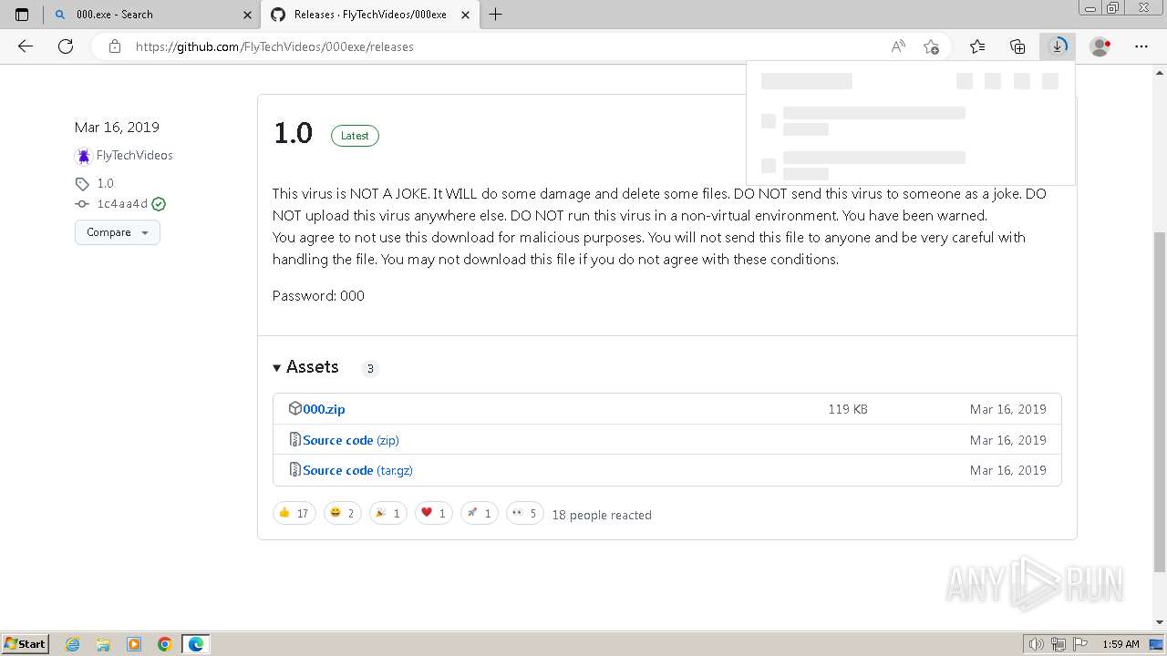Select Releases FlyTechVideos/000exe tab

[369, 15]
